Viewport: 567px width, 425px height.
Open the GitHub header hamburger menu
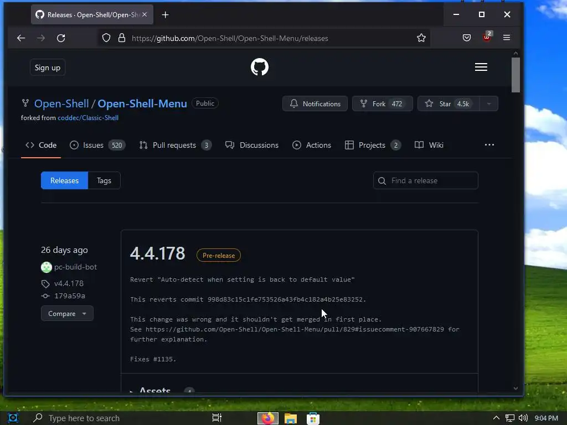(x=481, y=67)
